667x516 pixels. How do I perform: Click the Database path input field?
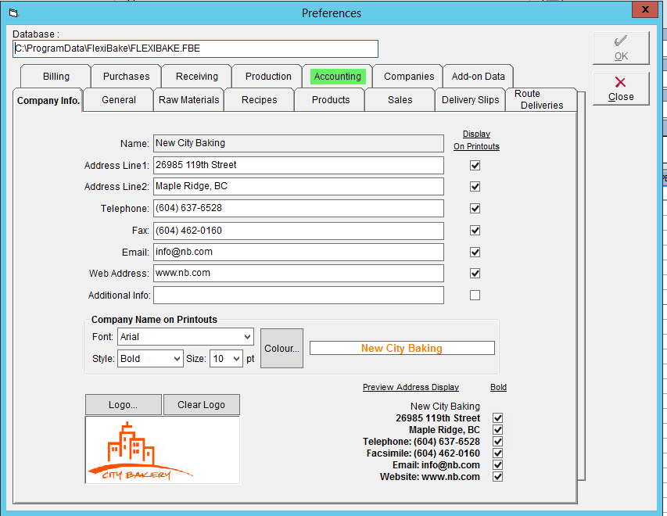[195, 48]
